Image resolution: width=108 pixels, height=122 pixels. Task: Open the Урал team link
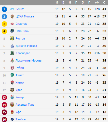coord(19,90)
